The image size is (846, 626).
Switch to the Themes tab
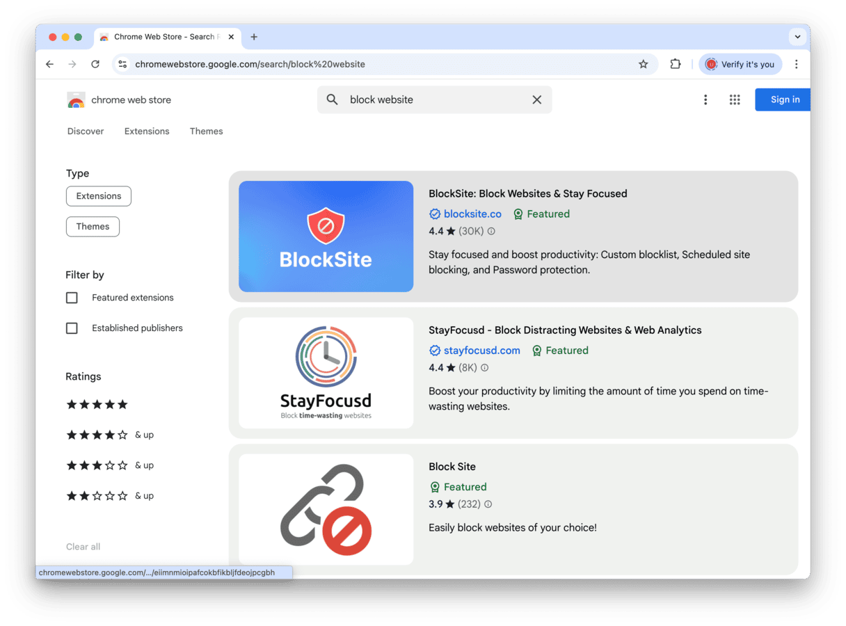(207, 131)
